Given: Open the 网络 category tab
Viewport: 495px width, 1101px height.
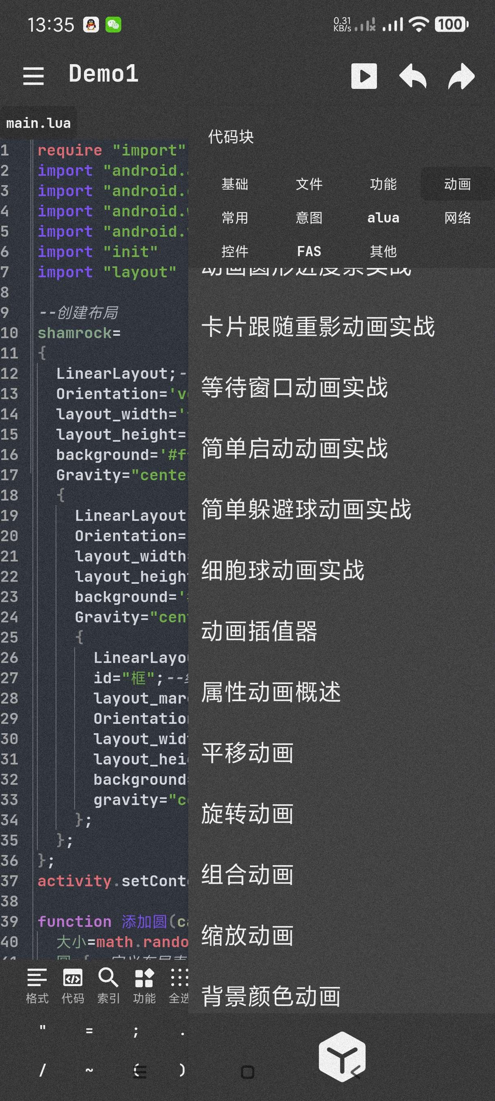Looking at the screenshot, I should pos(457,218).
